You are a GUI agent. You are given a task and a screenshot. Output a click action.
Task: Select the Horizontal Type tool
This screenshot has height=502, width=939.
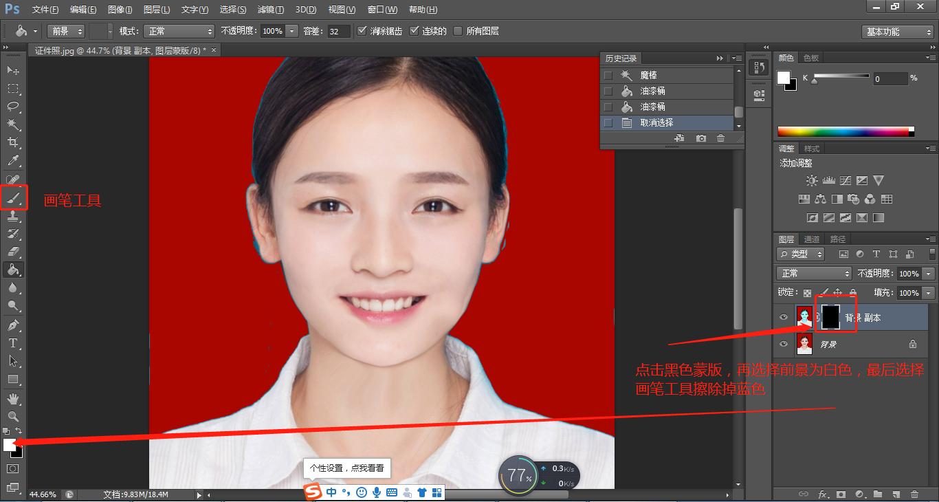click(x=14, y=342)
